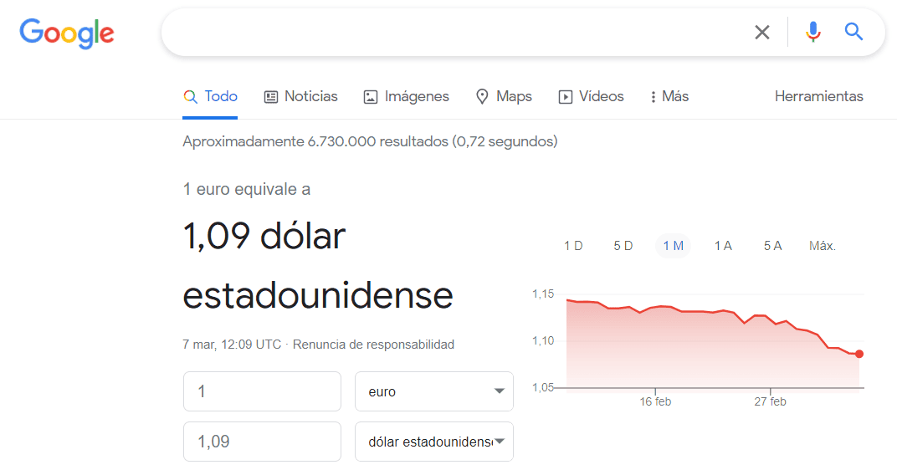Open Renuncia de responsabilidad link

coord(373,345)
